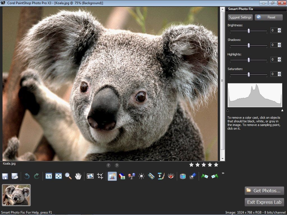This screenshot has width=287, height=215.
Task: Select the Smart Photo Fix tool
Action: click(x=112, y=176)
